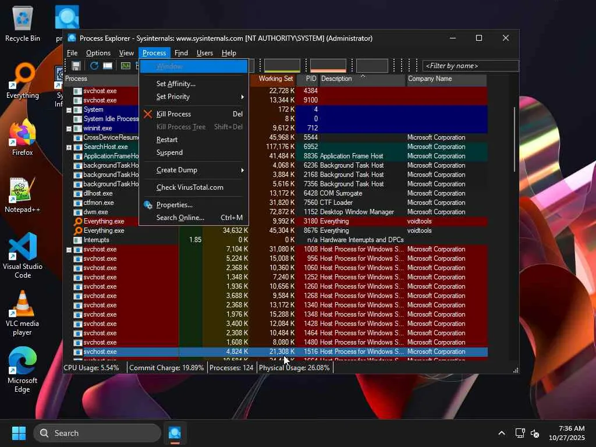This screenshot has height=447, width=596.
Task: Select Kill Process menu entry
Action: pos(194,113)
